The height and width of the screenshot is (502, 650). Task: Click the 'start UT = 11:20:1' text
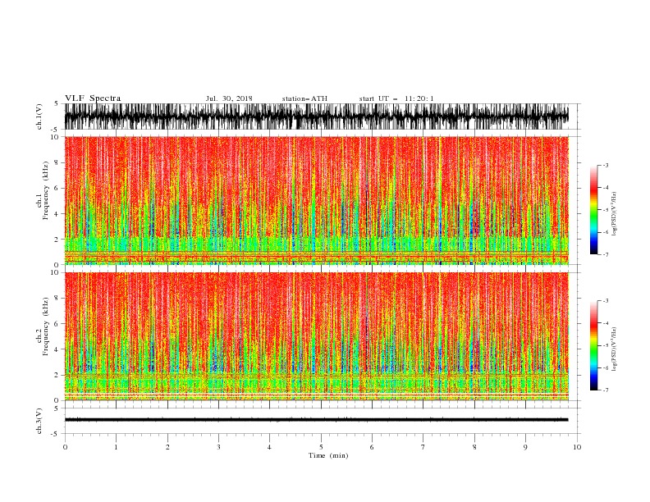pos(396,98)
